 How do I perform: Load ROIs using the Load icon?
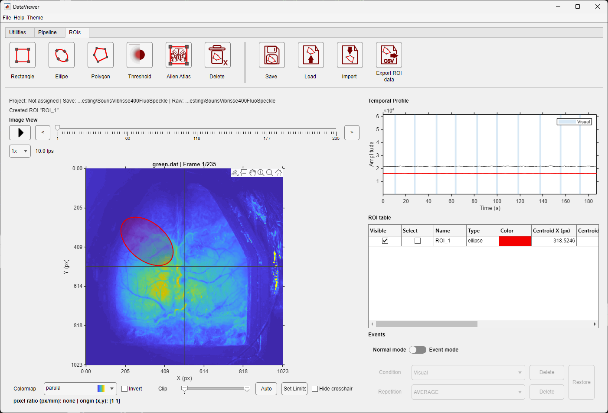point(311,55)
